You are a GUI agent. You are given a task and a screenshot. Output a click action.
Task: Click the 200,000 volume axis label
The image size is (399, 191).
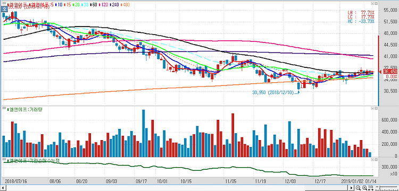[x=389, y=144]
